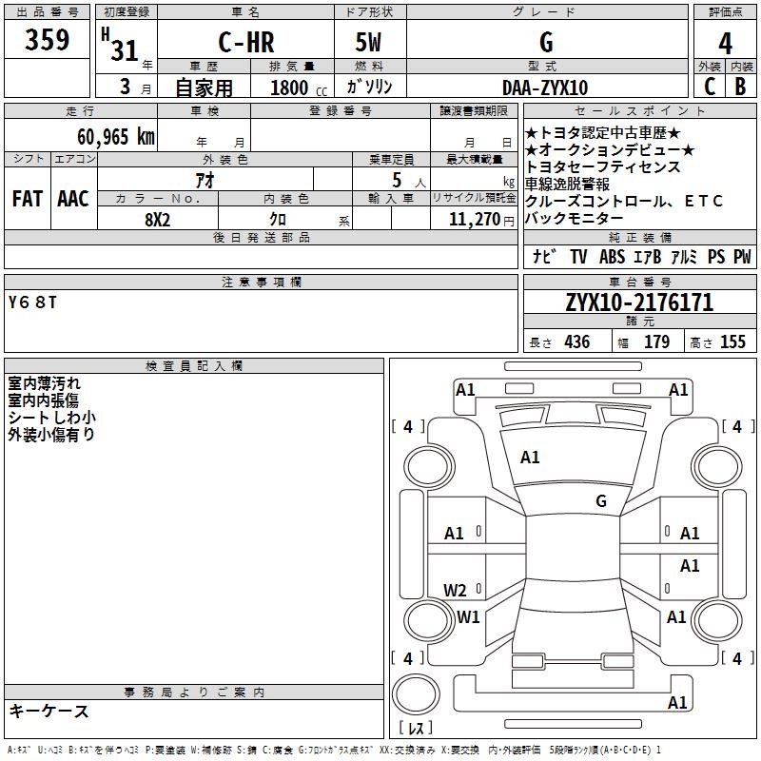Click the displacement value "1800 cc"

coord(299,88)
